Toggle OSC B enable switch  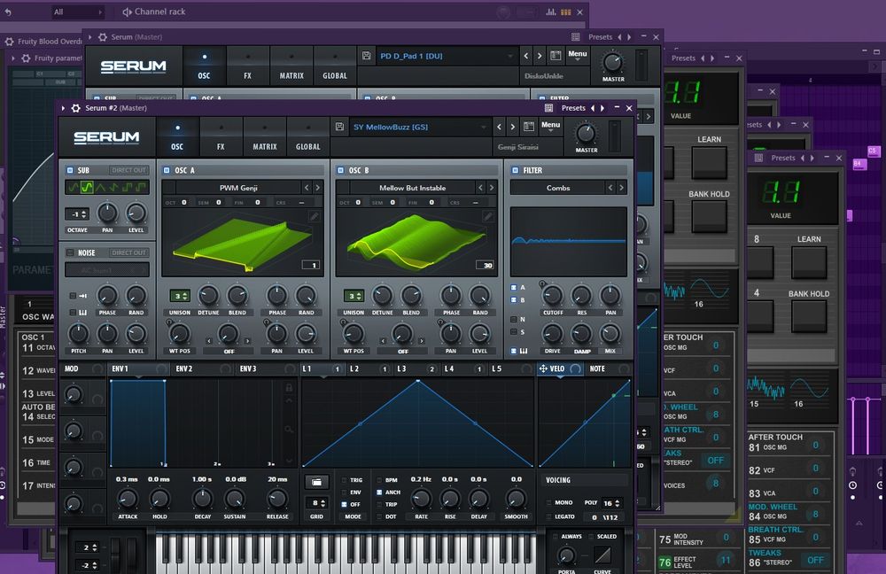pyautogui.click(x=340, y=170)
